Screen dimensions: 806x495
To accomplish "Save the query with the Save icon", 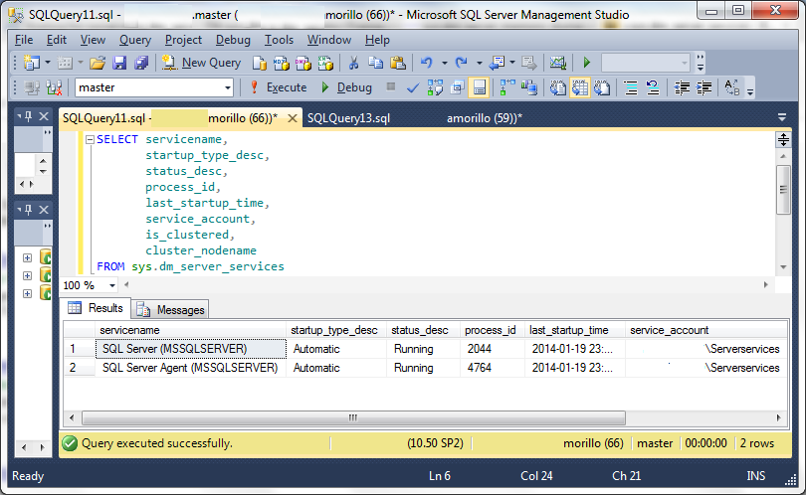I will tap(119, 63).
